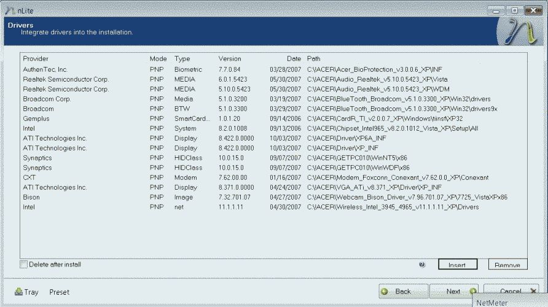Select the AuthenTec, Inc. driver row
Image resolution: width=548 pixels, height=307 pixels.
(x=273, y=69)
